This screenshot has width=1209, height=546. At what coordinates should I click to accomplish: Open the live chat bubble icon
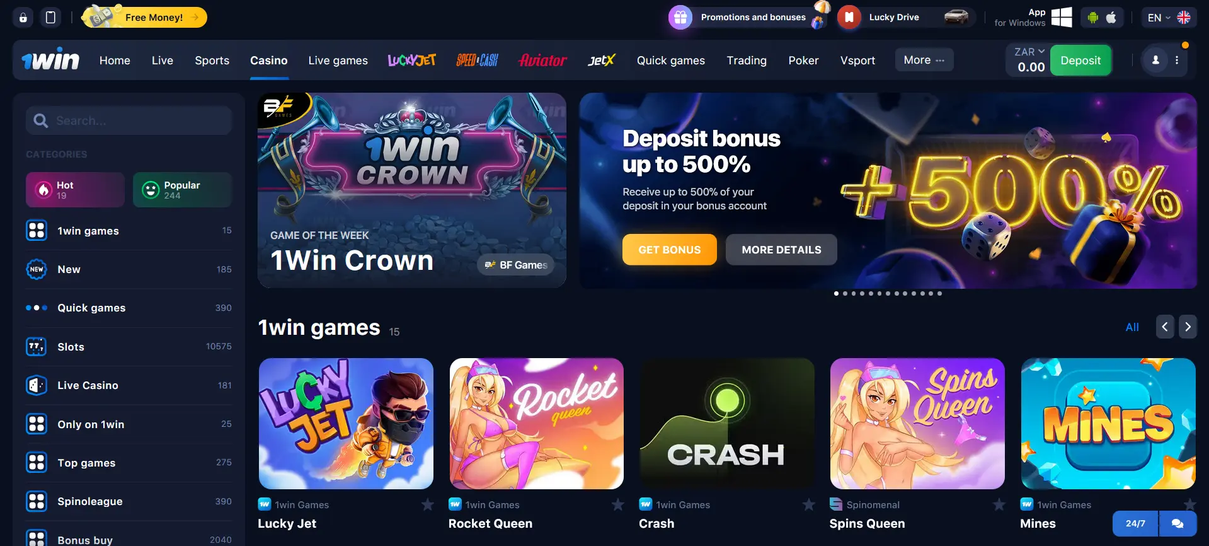[x=1177, y=523]
